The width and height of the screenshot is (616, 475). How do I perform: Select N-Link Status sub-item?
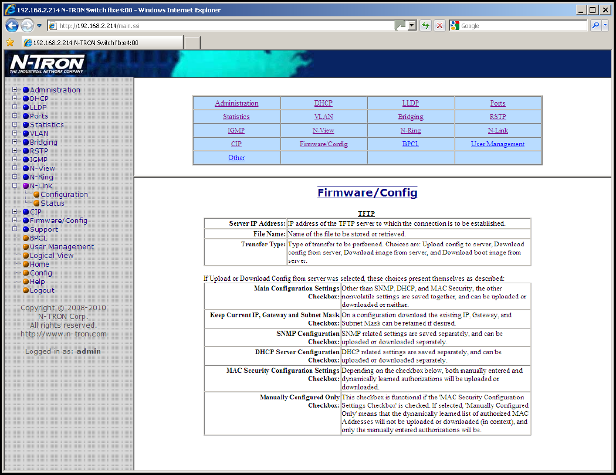click(x=52, y=203)
